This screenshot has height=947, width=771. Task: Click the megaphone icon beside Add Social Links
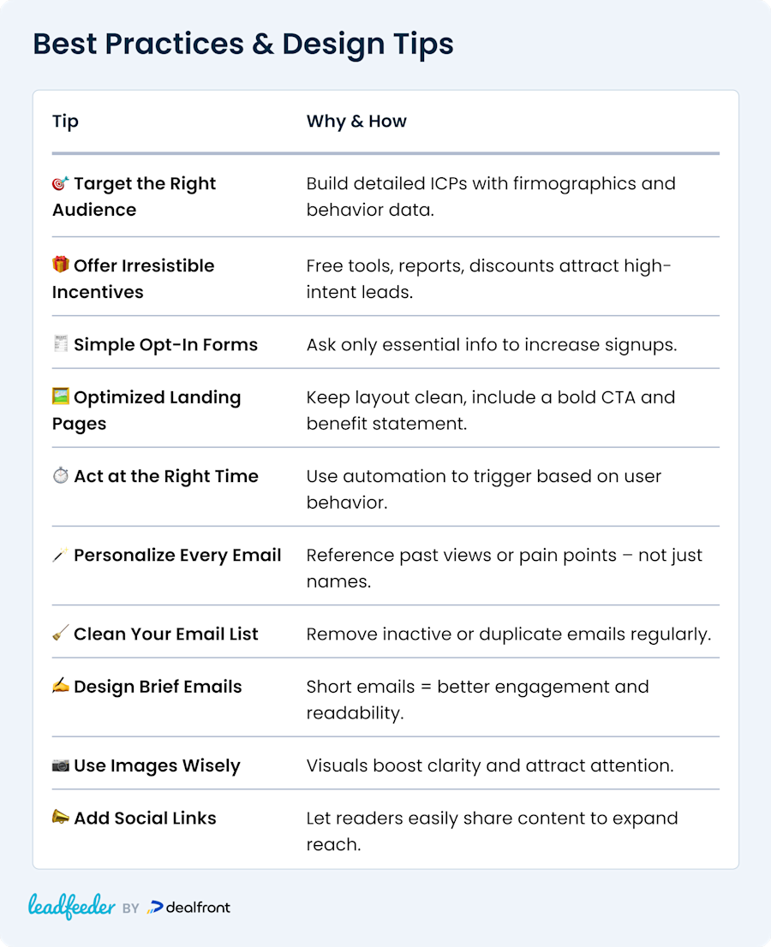[x=61, y=817]
